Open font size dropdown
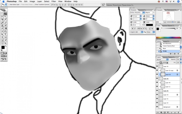Screen dimensions: 182x114 141,16
